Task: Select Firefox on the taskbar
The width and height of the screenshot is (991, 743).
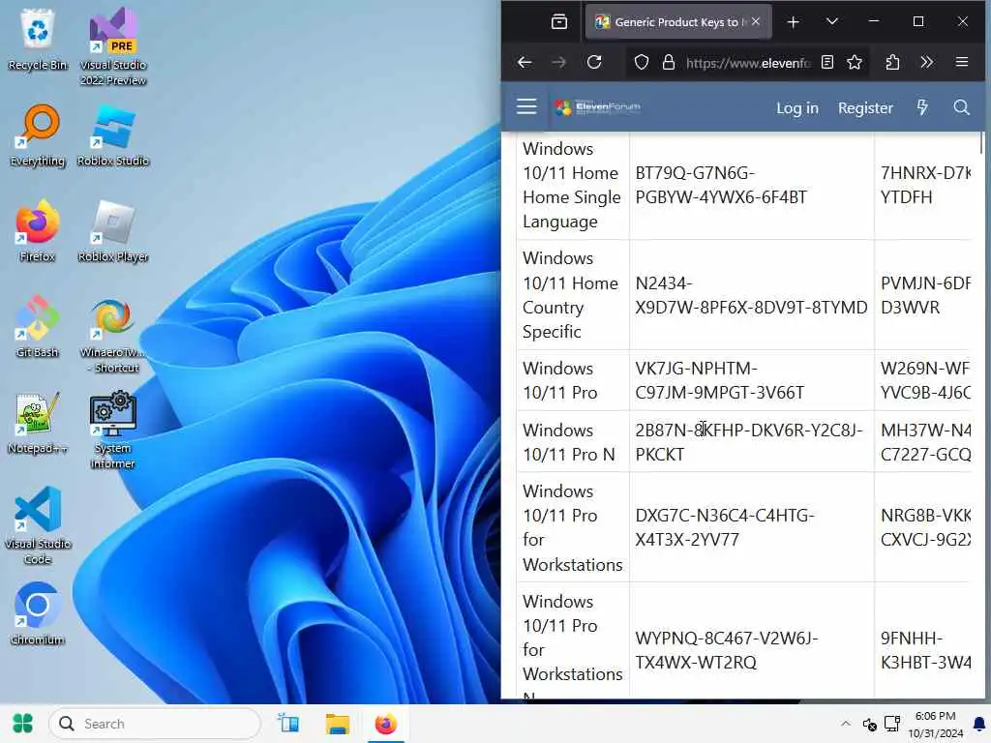Action: tap(385, 724)
